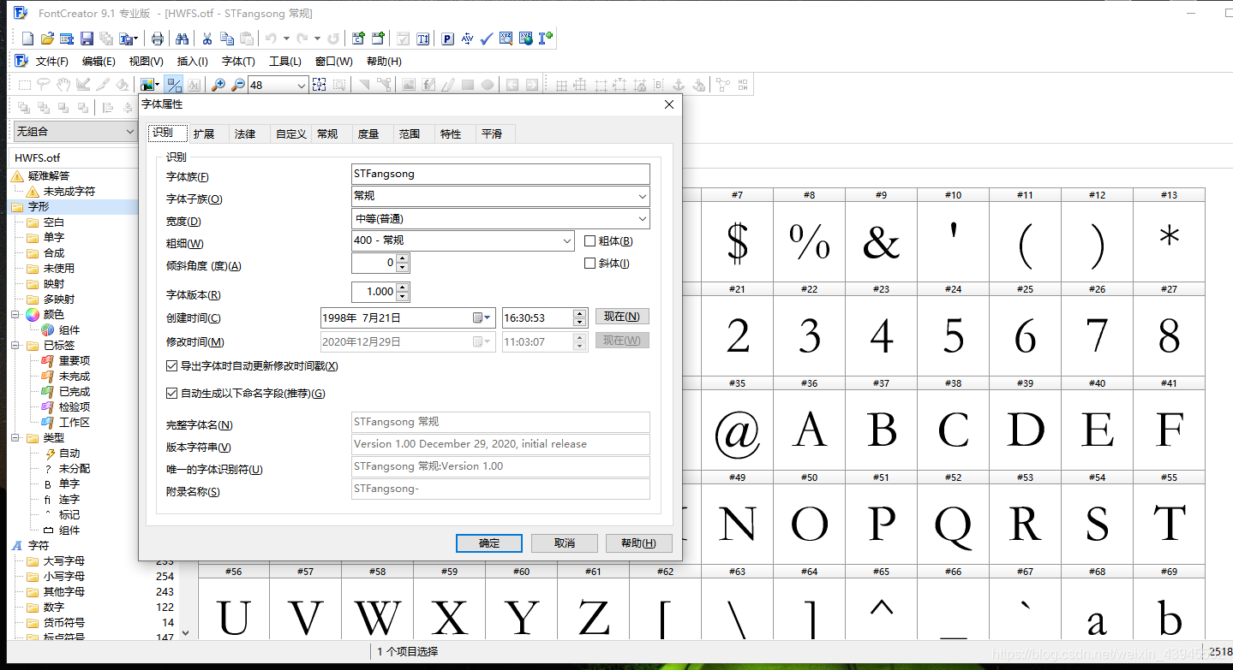Click the Add Characters icon with green plus
The width and height of the screenshot is (1233, 670).
(x=358, y=39)
